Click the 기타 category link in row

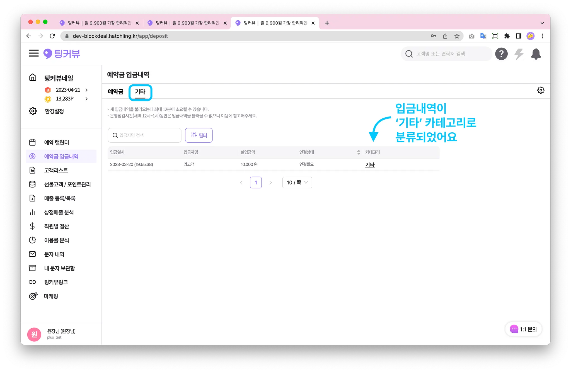click(x=370, y=165)
